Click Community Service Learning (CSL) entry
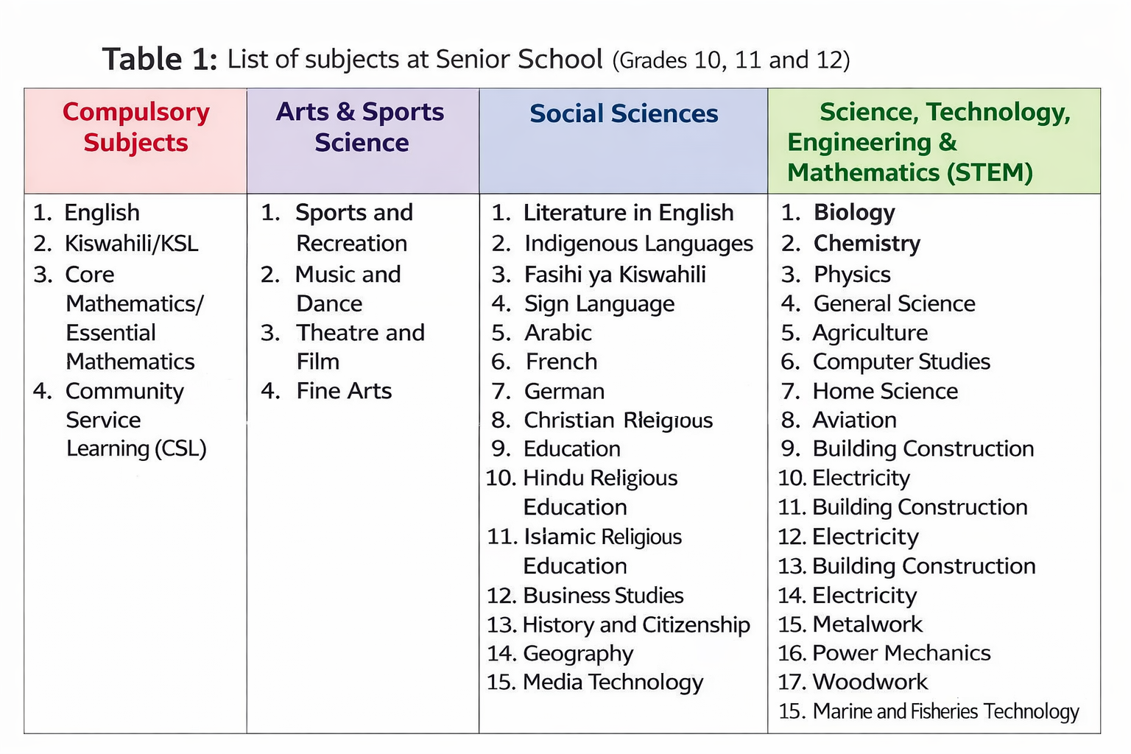Image resolution: width=1131 pixels, height=754 pixels. [x=124, y=420]
